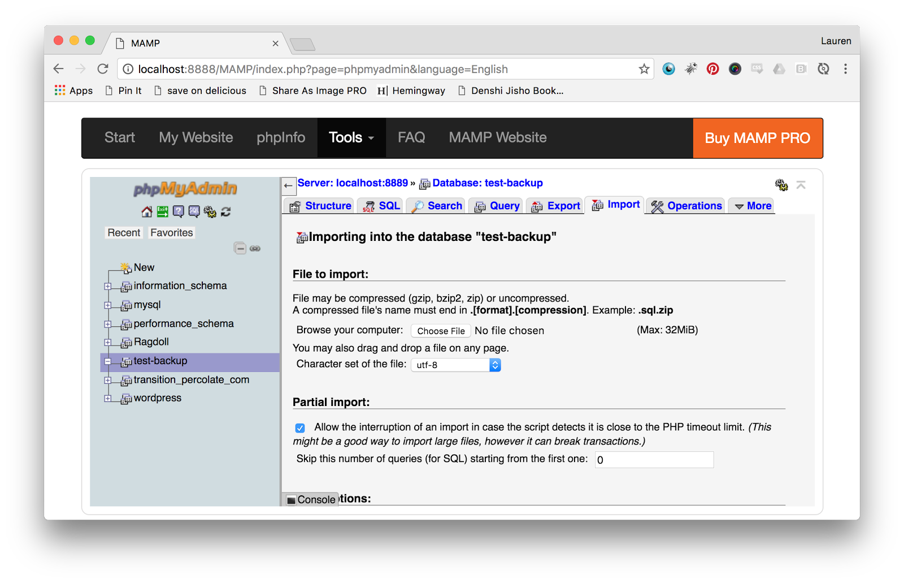Click the database icon next to mysql
This screenshot has height=583, width=904.
click(127, 306)
